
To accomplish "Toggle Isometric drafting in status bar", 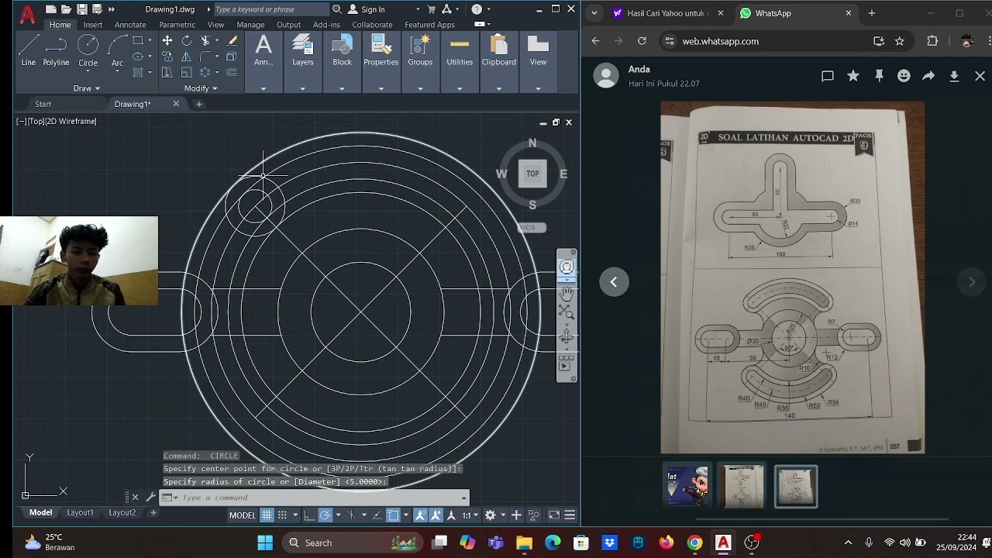I will [x=351, y=515].
